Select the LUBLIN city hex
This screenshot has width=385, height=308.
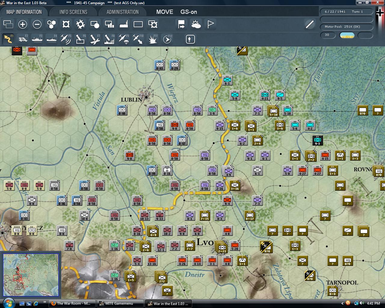coord(146,97)
